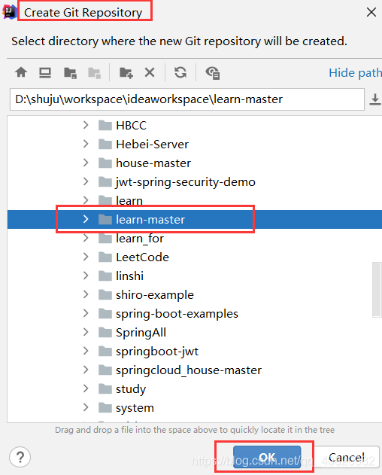Expand the learn_for folder
The image size is (382, 475).
pyautogui.click(x=86, y=238)
